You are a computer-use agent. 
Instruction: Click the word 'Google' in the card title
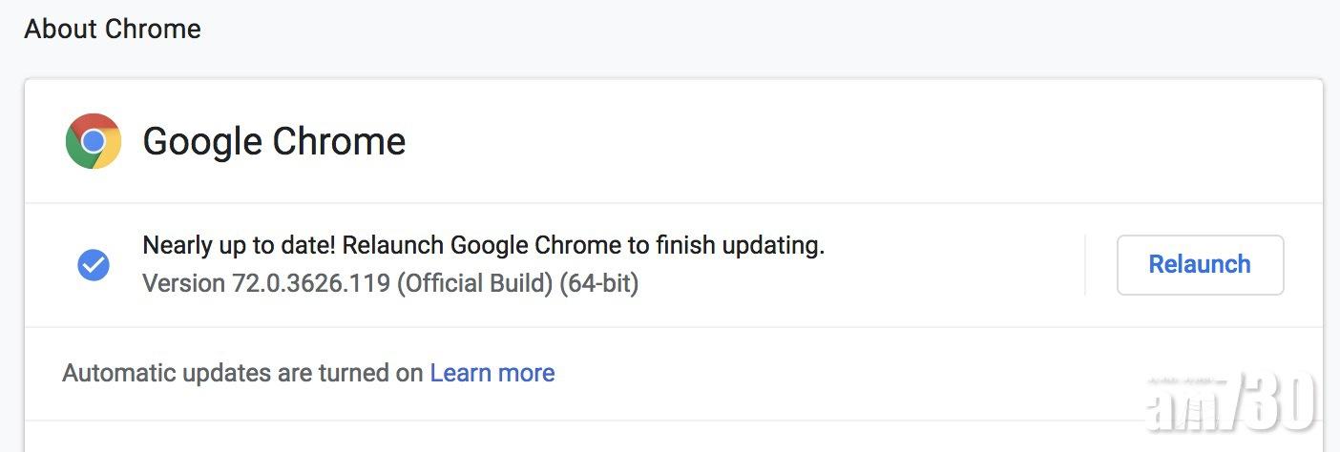(202, 141)
